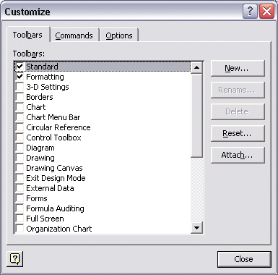Click the vertical scrollbar thumb in Toolbars list
This screenshot has height=275, width=278.
[197, 116]
